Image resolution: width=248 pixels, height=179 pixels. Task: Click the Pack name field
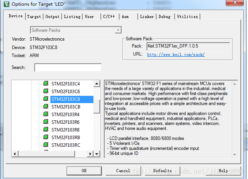pos(188,46)
